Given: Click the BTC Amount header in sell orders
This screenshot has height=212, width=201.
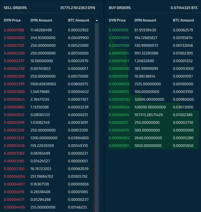Looking at the screenshot, I should pos(79,20).
